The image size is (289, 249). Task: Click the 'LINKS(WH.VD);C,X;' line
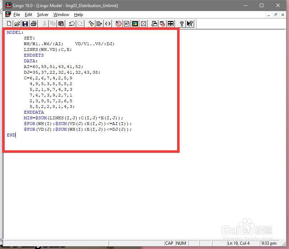click(48, 50)
